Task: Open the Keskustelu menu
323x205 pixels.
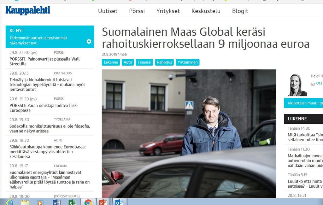Action: point(206,11)
